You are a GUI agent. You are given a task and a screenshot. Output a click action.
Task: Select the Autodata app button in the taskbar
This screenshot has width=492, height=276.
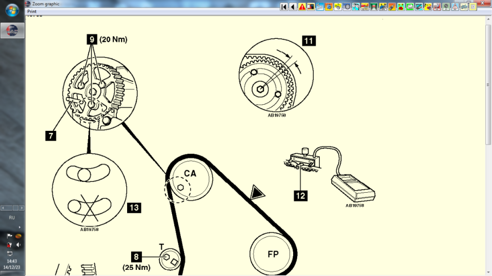12,30
